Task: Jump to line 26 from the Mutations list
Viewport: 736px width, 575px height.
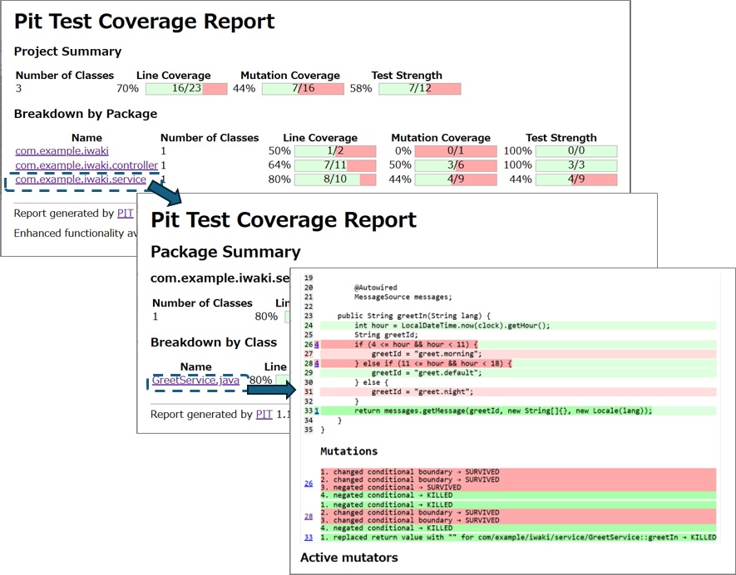Action: 308,483
